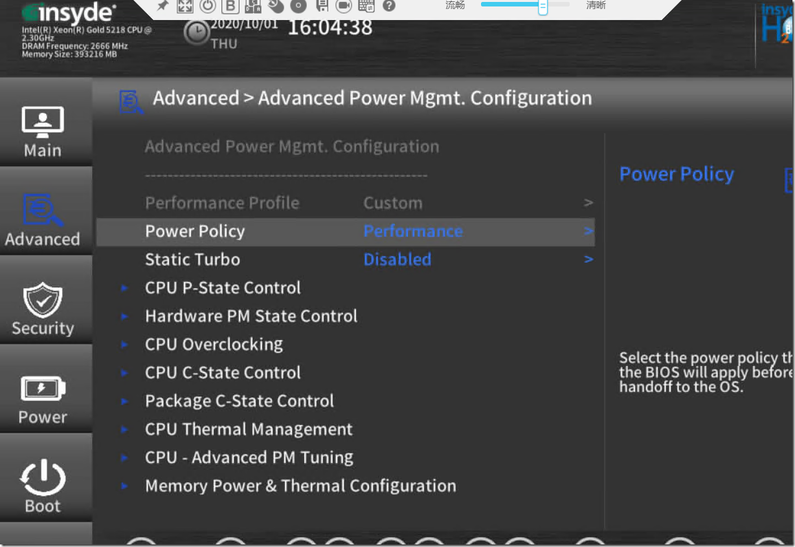Click the question mark help icon
The image size is (795, 547).
[x=388, y=6]
